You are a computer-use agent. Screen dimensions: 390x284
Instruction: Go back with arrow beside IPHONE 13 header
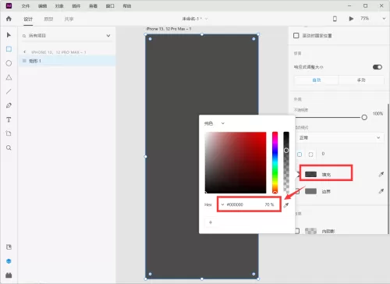[x=25, y=52]
